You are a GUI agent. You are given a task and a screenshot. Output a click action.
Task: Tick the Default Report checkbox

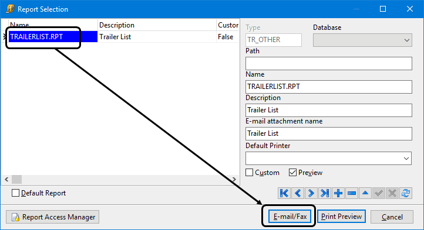(15, 193)
